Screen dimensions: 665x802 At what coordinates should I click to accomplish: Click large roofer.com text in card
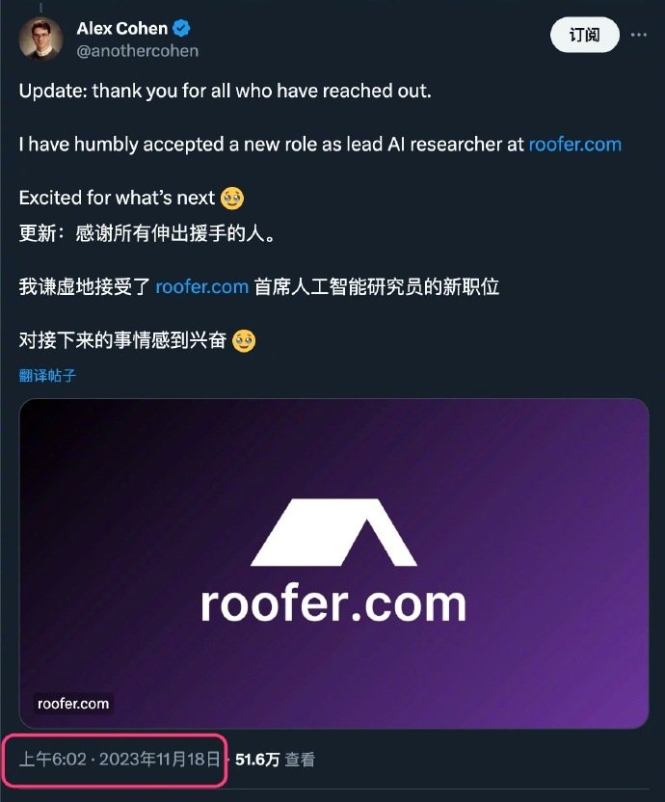click(333, 603)
